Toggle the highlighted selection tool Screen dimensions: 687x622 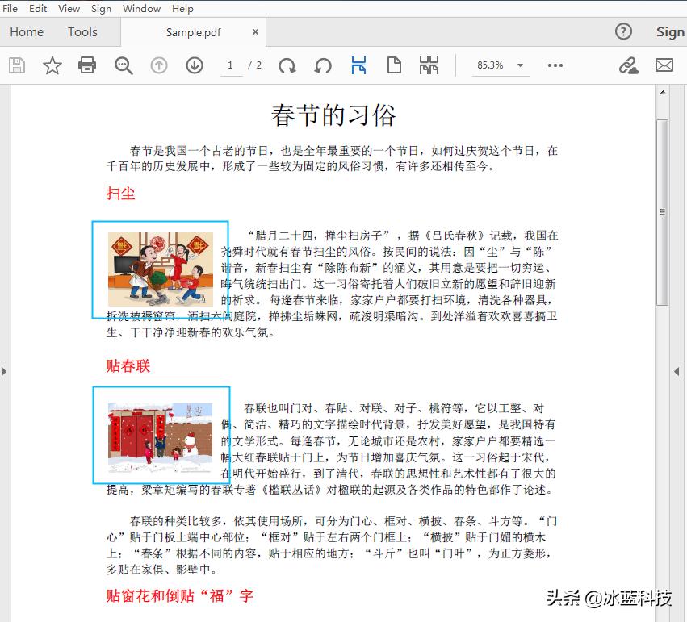click(358, 65)
